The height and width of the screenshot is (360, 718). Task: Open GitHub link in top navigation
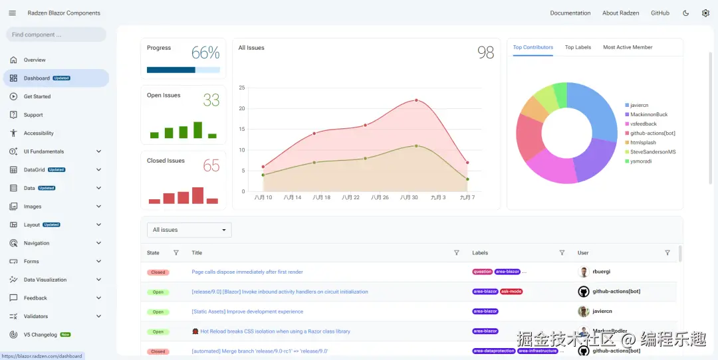(x=660, y=13)
